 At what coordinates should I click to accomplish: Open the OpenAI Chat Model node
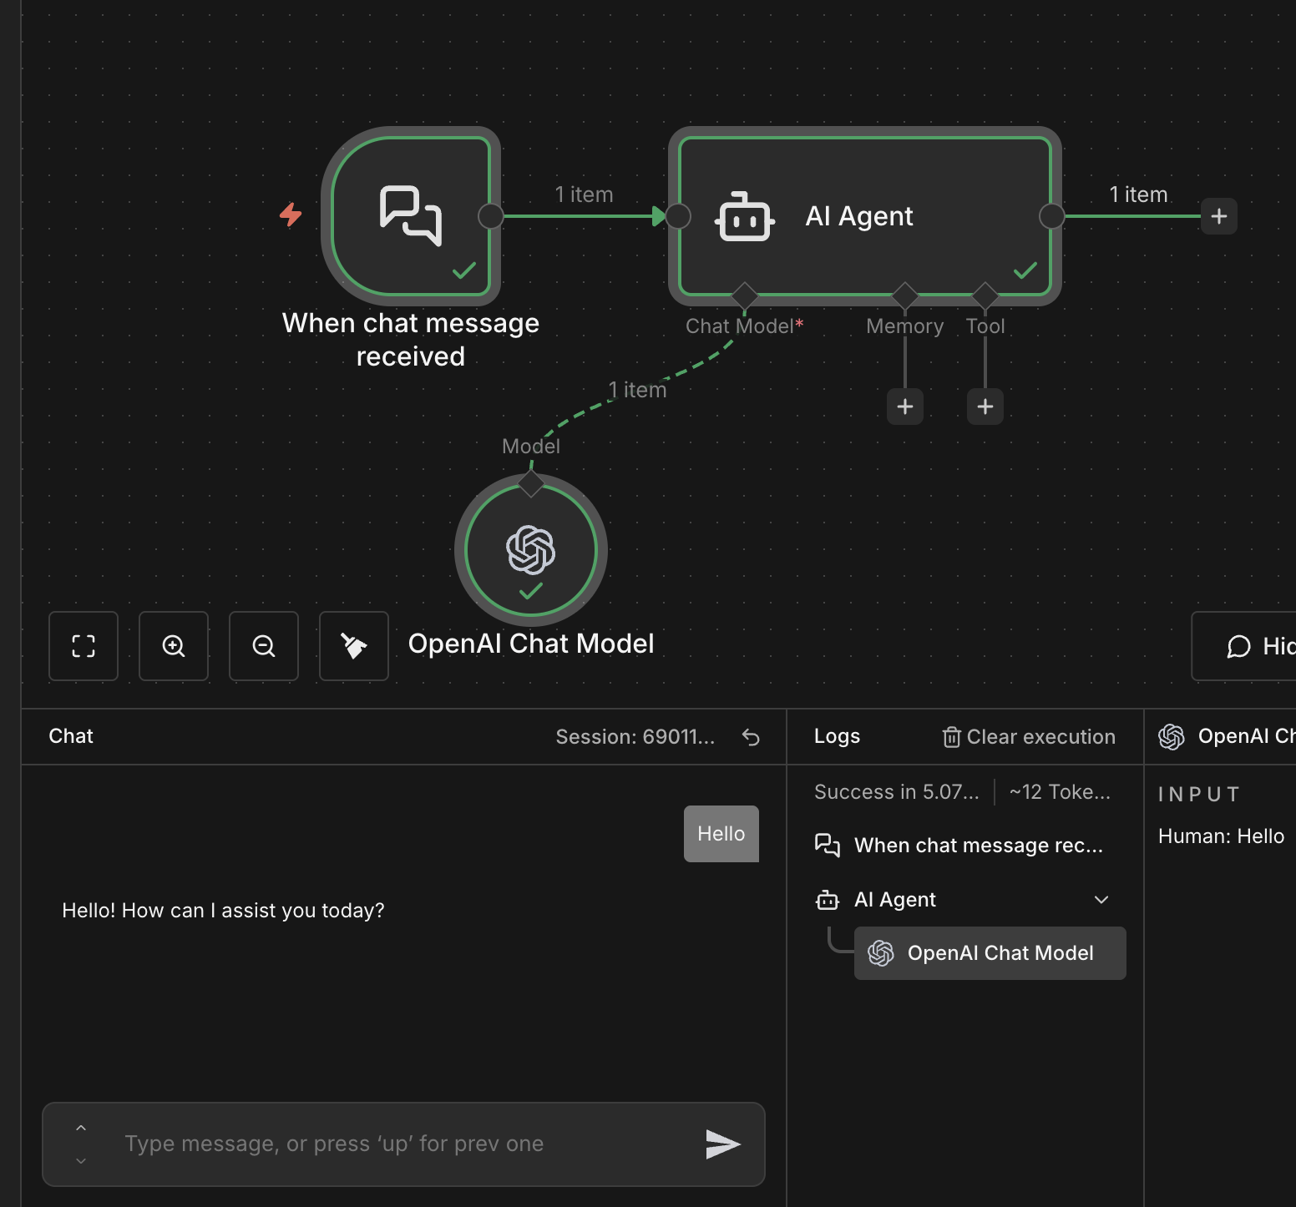[531, 550]
